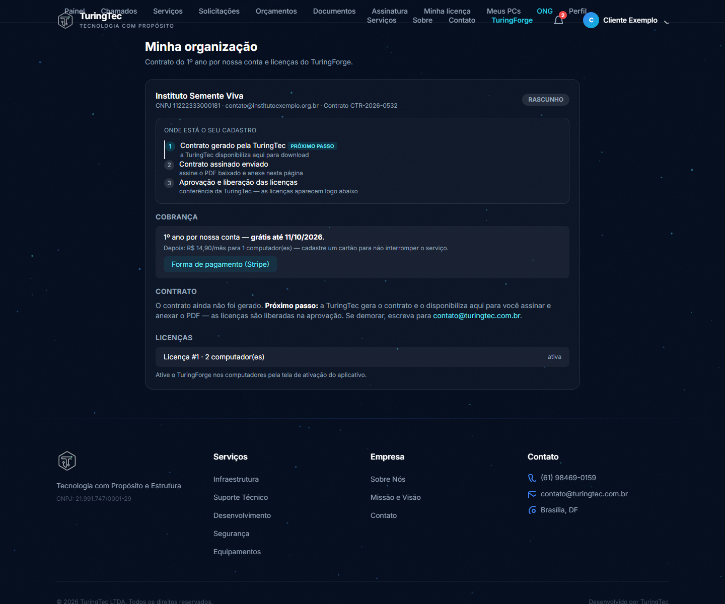Click the contato@turingtec.com.br link in the Contrato section

(x=477, y=316)
